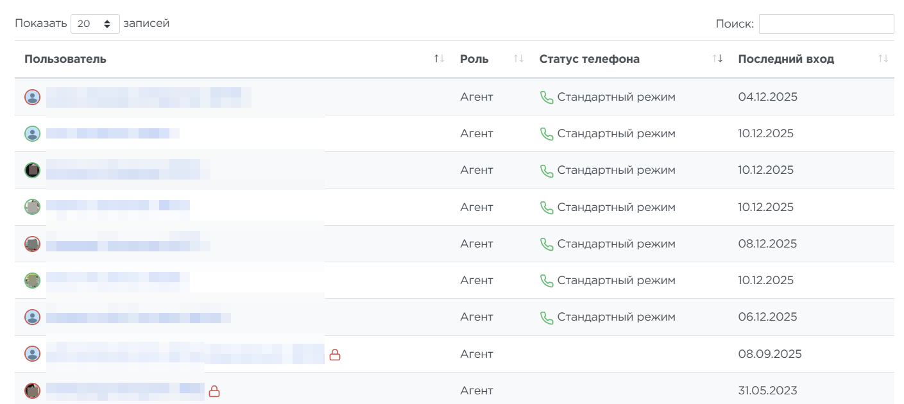Click the user avatar dated 08.12.2025
The width and height of the screenshot is (904, 404).
pos(32,244)
